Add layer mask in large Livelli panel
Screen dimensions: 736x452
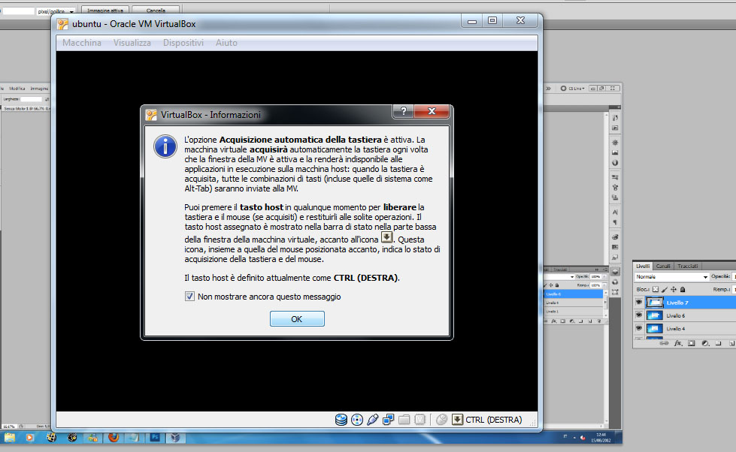point(692,343)
